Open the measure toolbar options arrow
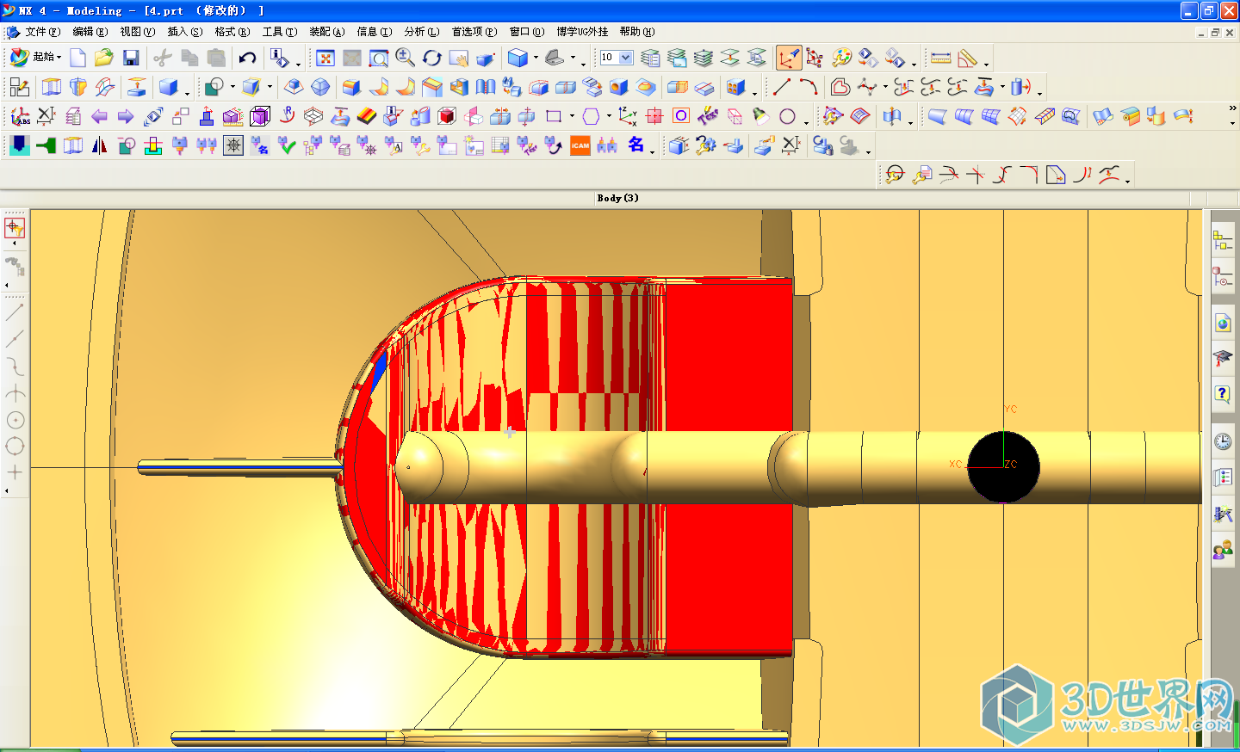 pyautogui.click(x=987, y=65)
